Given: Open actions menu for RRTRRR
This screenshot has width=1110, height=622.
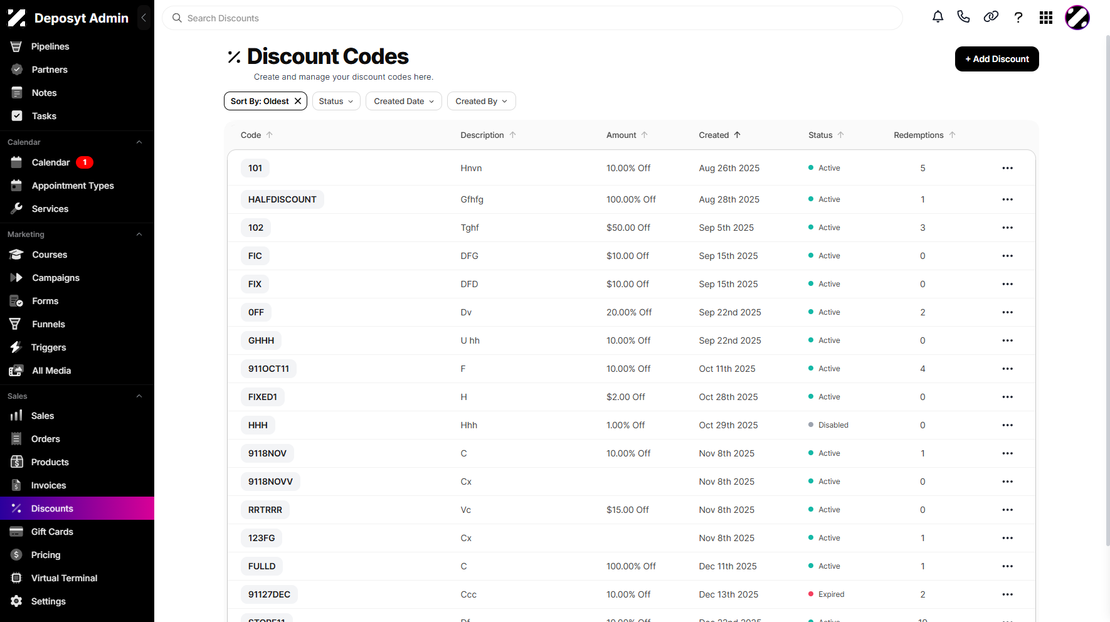Looking at the screenshot, I should [1008, 510].
